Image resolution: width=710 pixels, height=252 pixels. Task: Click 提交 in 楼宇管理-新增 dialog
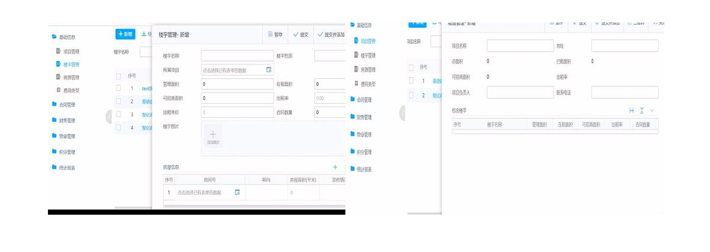point(301,34)
